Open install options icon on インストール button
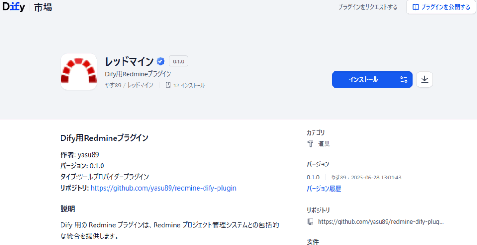 click(403, 79)
